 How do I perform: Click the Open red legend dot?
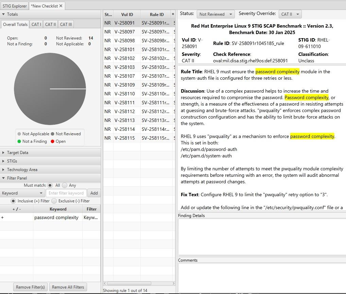(53, 141)
